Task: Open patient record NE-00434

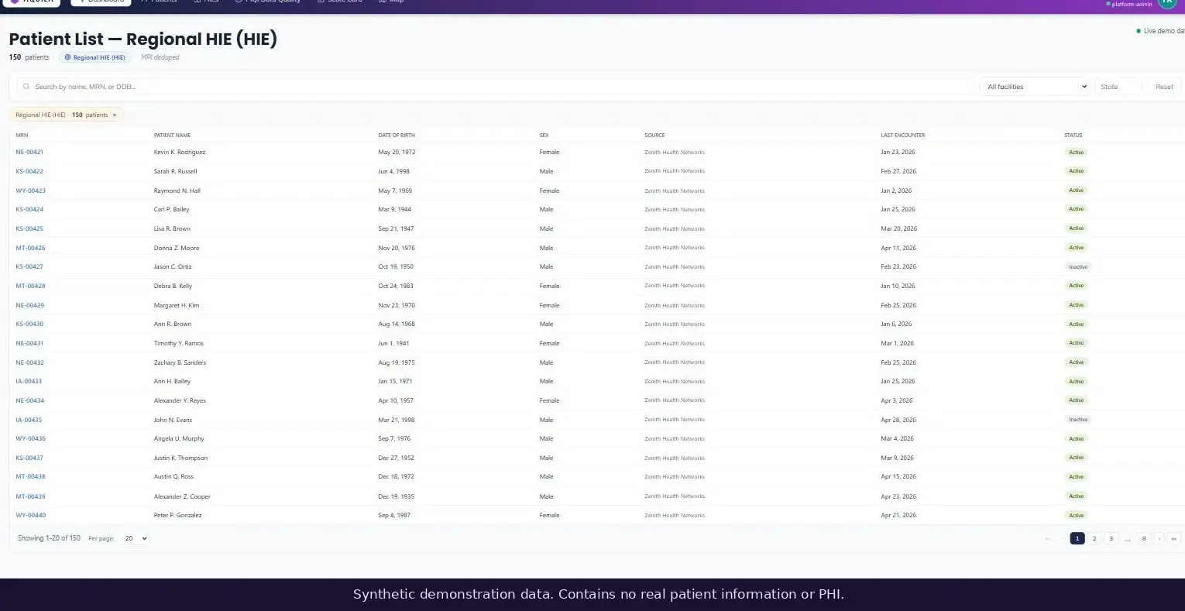Action: [29, 400]
